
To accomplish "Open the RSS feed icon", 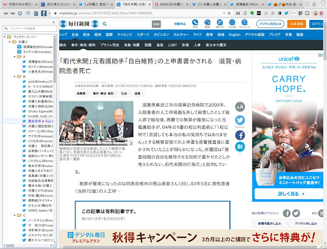I will tap(321, 213).
